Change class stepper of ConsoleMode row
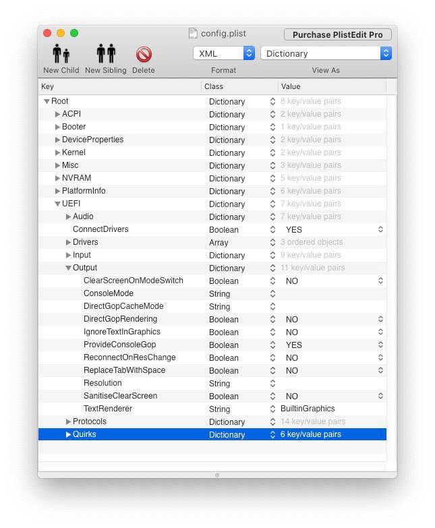 click(x=272, y=293)
